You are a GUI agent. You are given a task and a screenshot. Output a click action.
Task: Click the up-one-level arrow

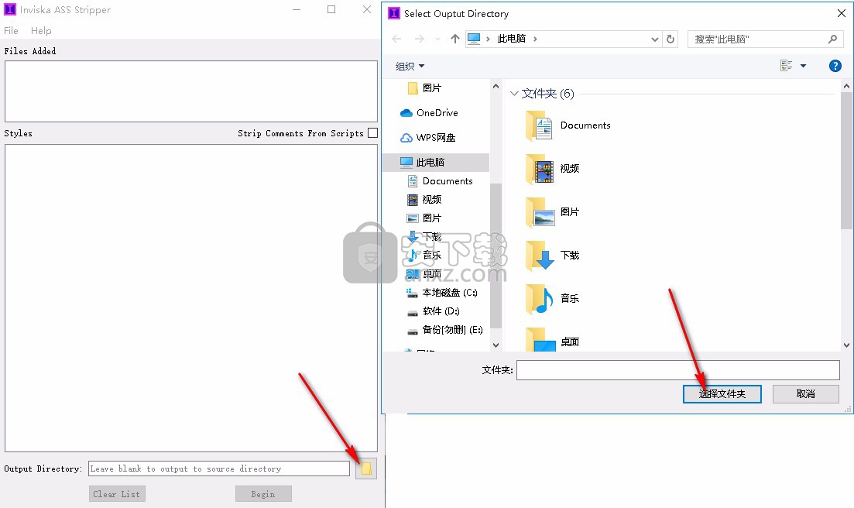[x=454, y=39]
